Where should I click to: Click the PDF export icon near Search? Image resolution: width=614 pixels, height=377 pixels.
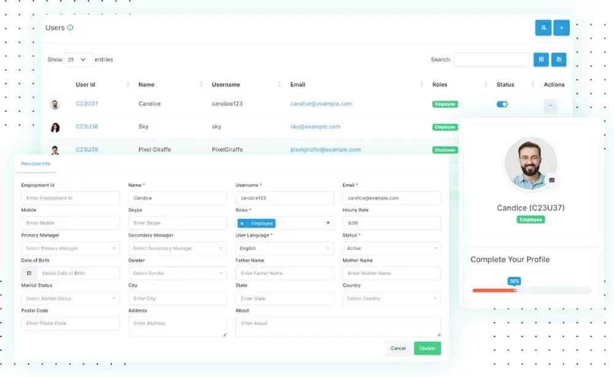coord(559,59)
